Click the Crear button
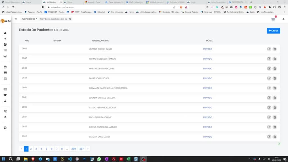This screenshot has width=288, height=162. coord(273,31)
